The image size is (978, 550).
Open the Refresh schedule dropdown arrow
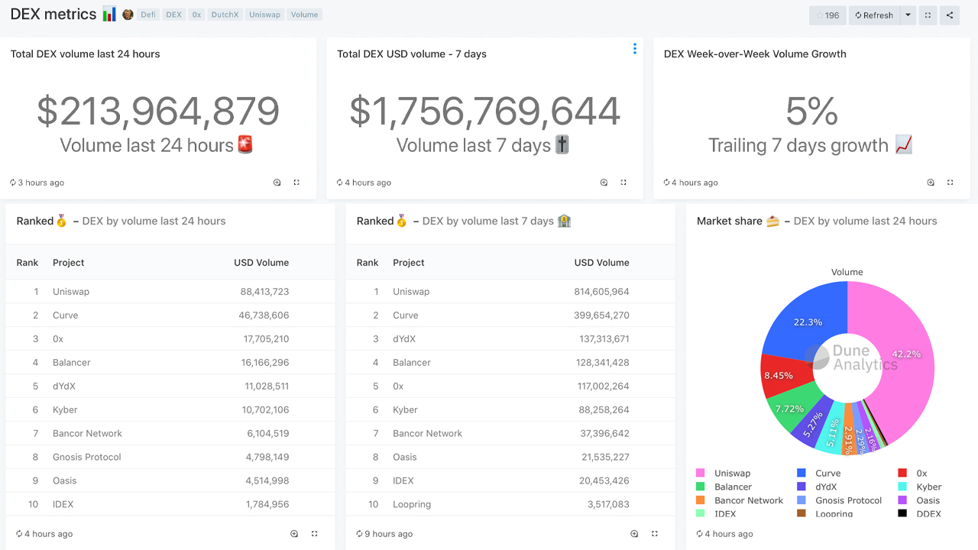[x=908, y=15]
